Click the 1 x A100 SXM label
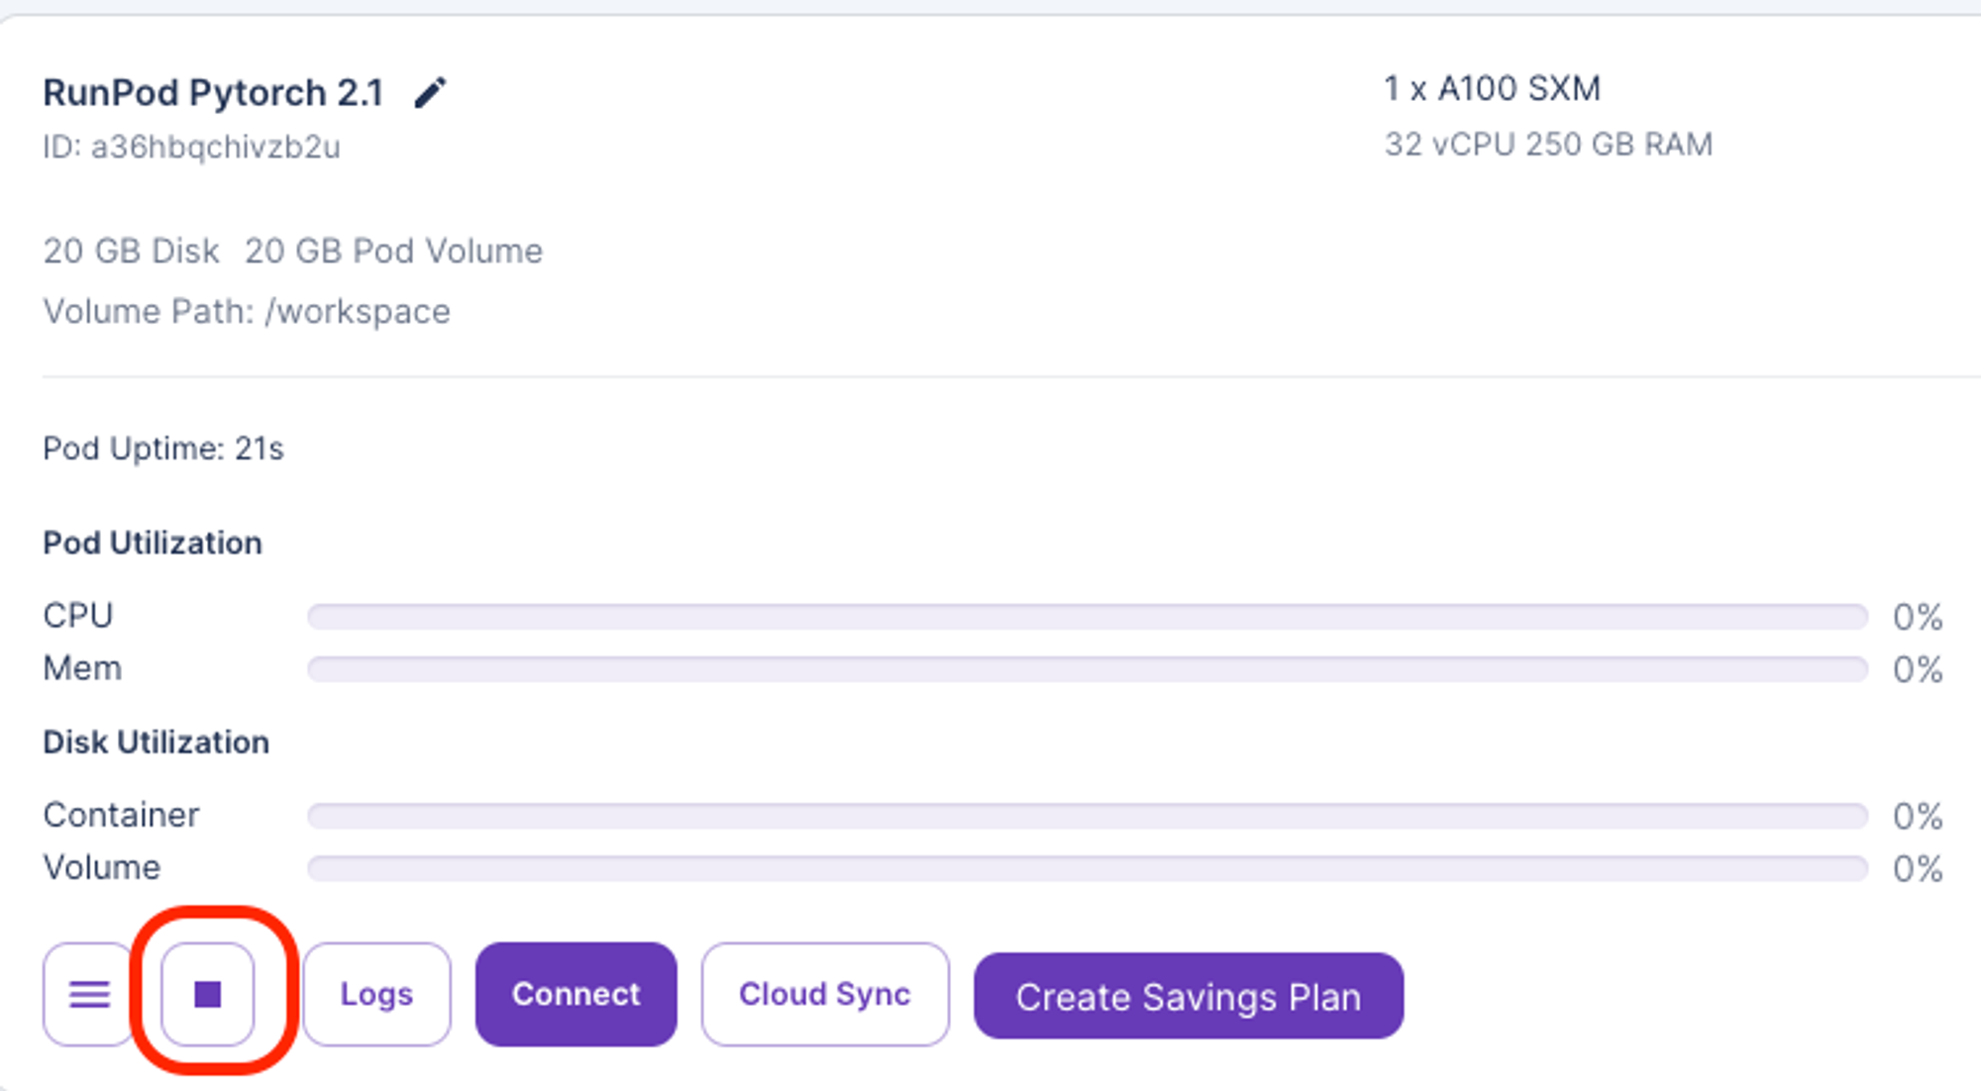Viewport: 1981px width, 1091px height. click(1492, 89)
